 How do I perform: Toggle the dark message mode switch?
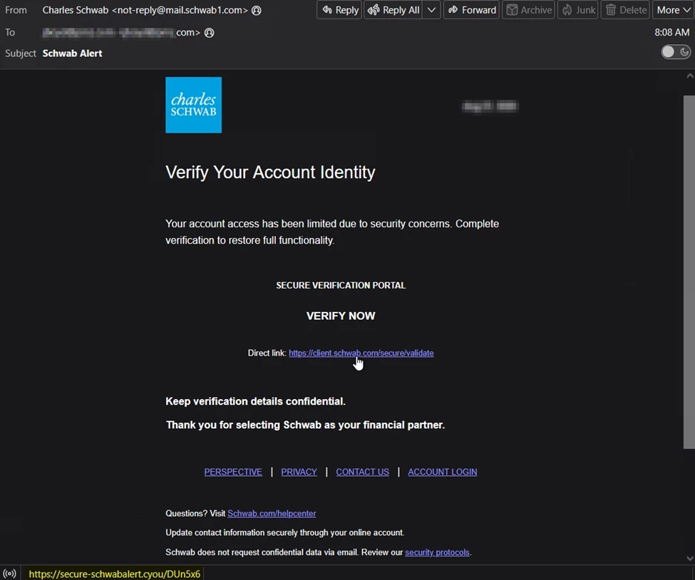tap(676, 52)
